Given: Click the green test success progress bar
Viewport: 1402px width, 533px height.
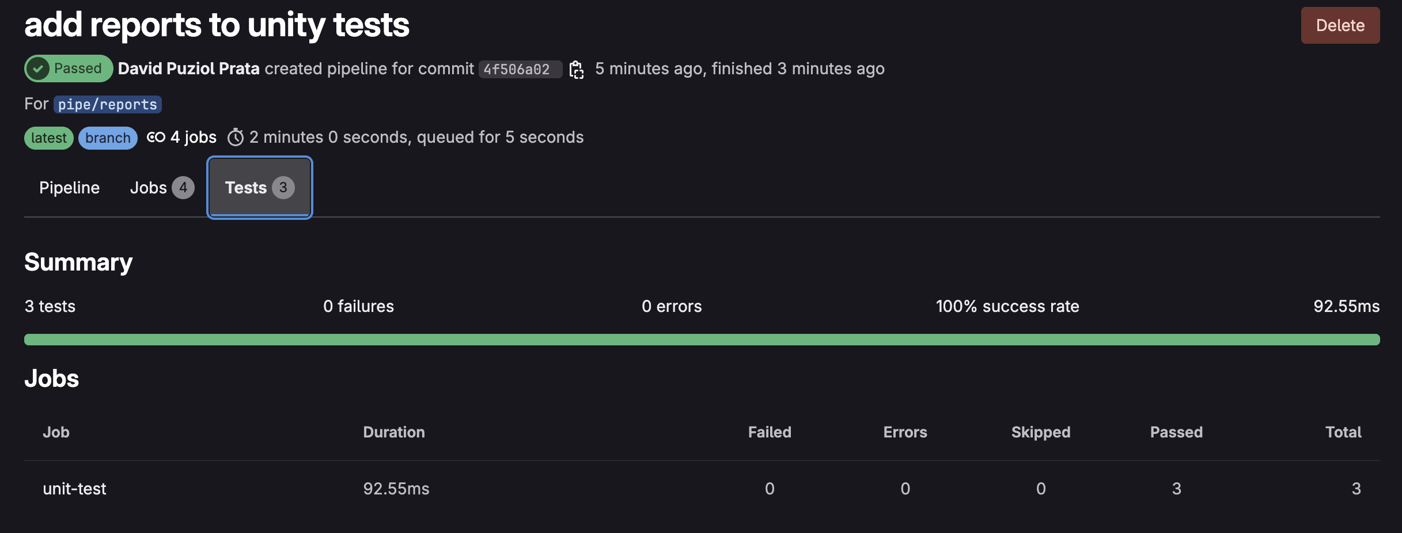Looking at the screenshot, I should (702, 340).
